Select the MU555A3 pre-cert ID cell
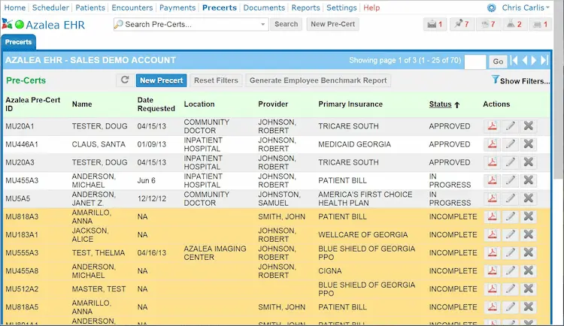 pyautogui.click(x=22, y=252)
